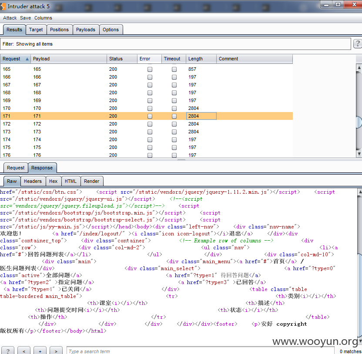This screenshot has width=362, height=354.
Task: Go to next search match button
Action: point(56,351)
